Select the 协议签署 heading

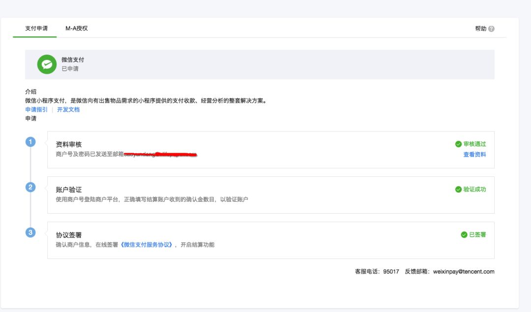(69, 235)
